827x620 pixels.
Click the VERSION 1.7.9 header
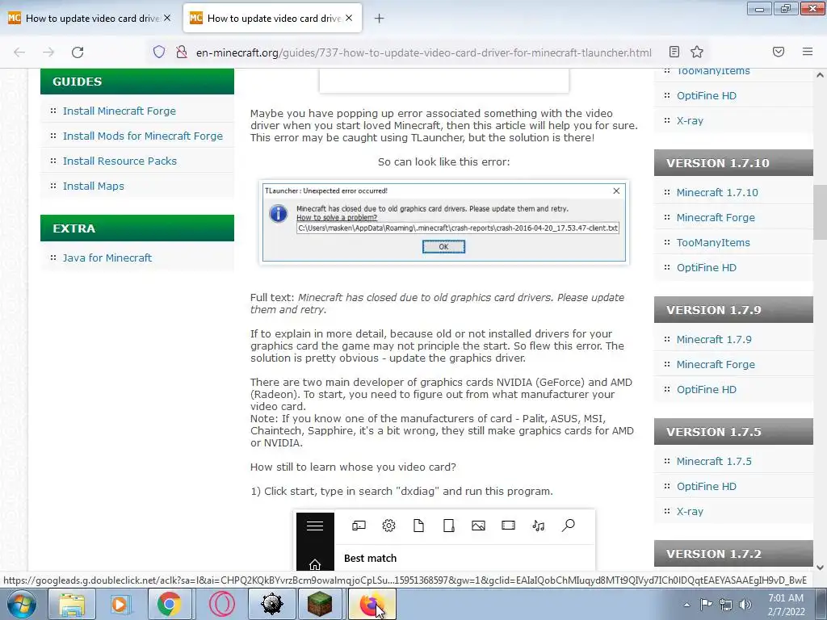point(733,310)
